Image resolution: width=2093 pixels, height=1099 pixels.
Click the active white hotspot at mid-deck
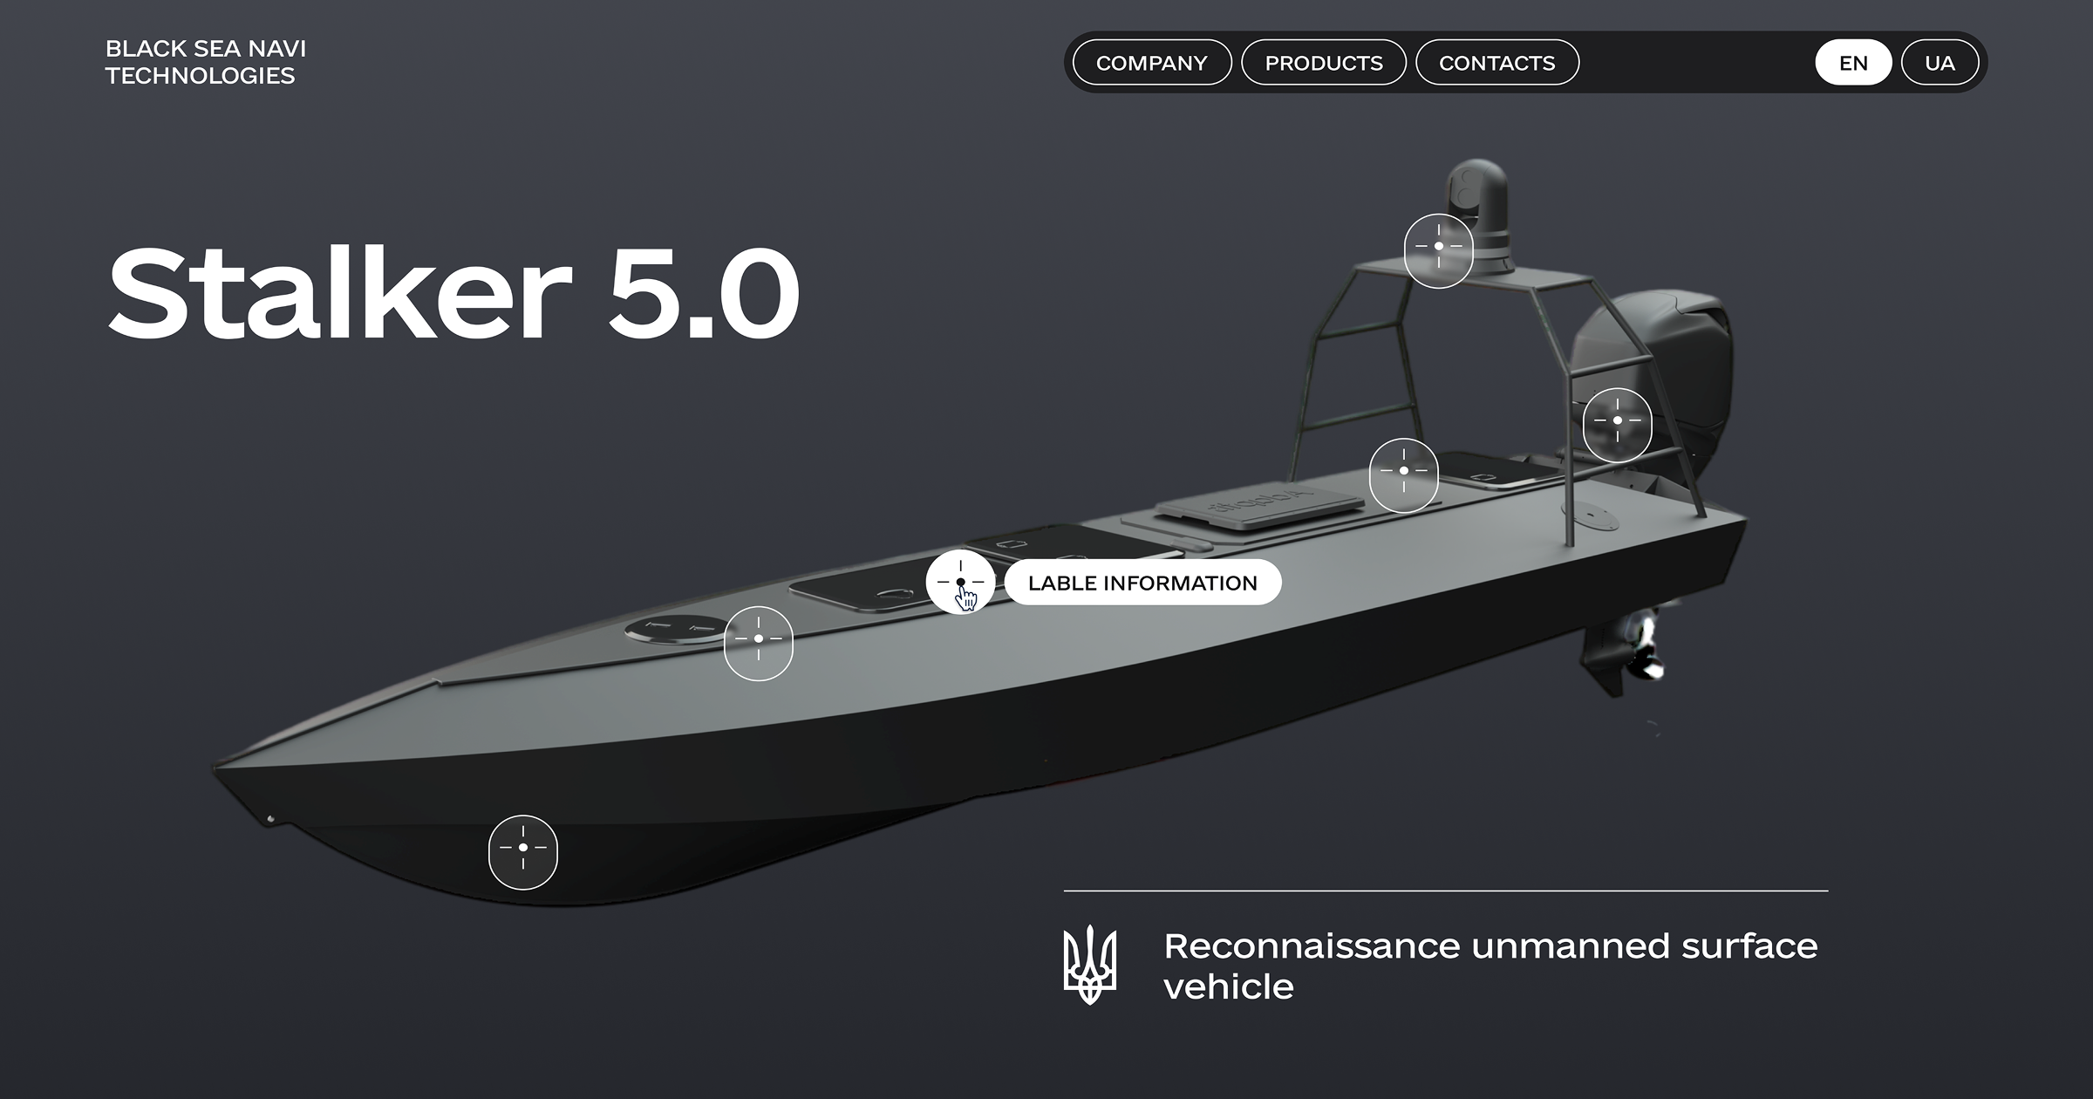(960, 582)
